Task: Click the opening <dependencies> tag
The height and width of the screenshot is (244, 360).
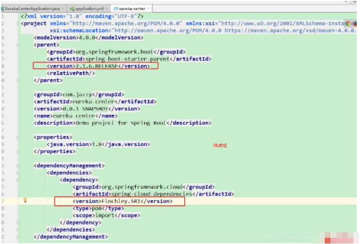Action: 69,173
